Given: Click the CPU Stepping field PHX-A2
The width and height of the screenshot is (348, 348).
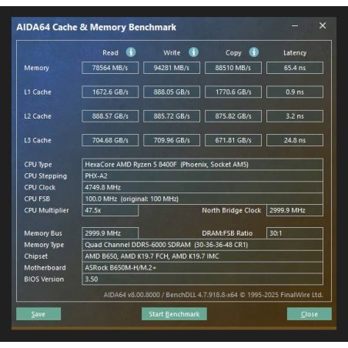Looking at the screenshot, I should point(202,176).
